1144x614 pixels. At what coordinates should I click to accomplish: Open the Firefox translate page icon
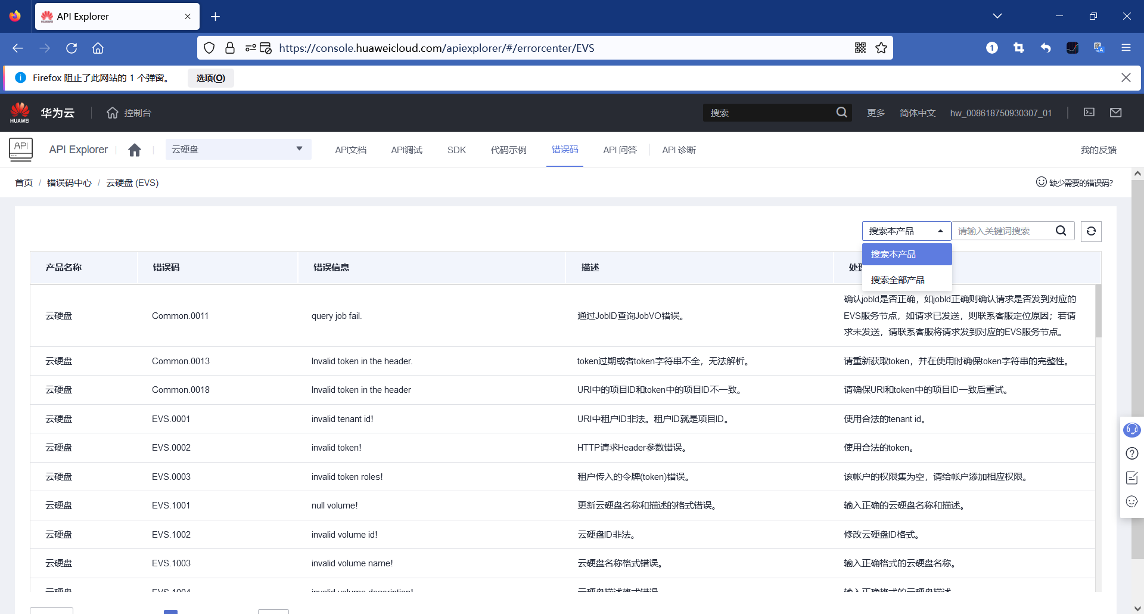point(1098,48)
